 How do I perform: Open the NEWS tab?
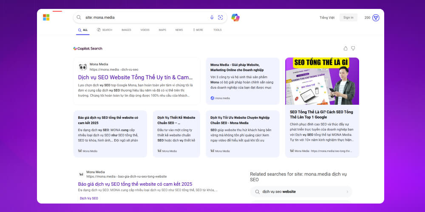pyautogui.click(x=179, y=30)
